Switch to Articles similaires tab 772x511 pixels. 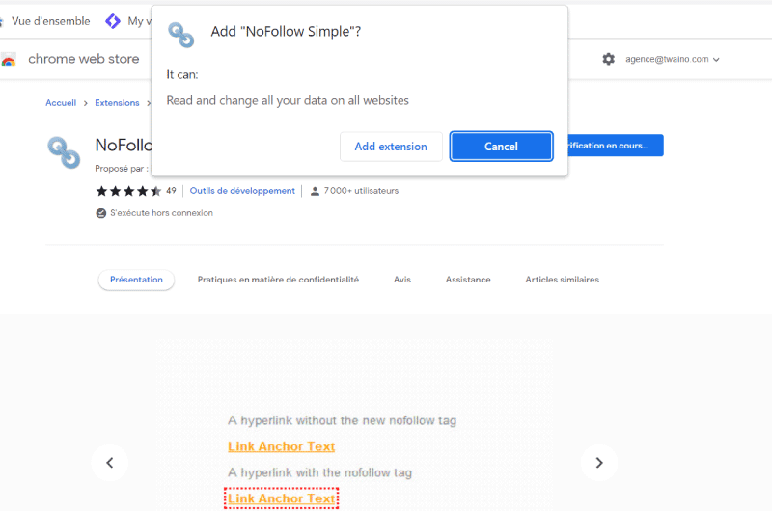(x=563, y=280)
